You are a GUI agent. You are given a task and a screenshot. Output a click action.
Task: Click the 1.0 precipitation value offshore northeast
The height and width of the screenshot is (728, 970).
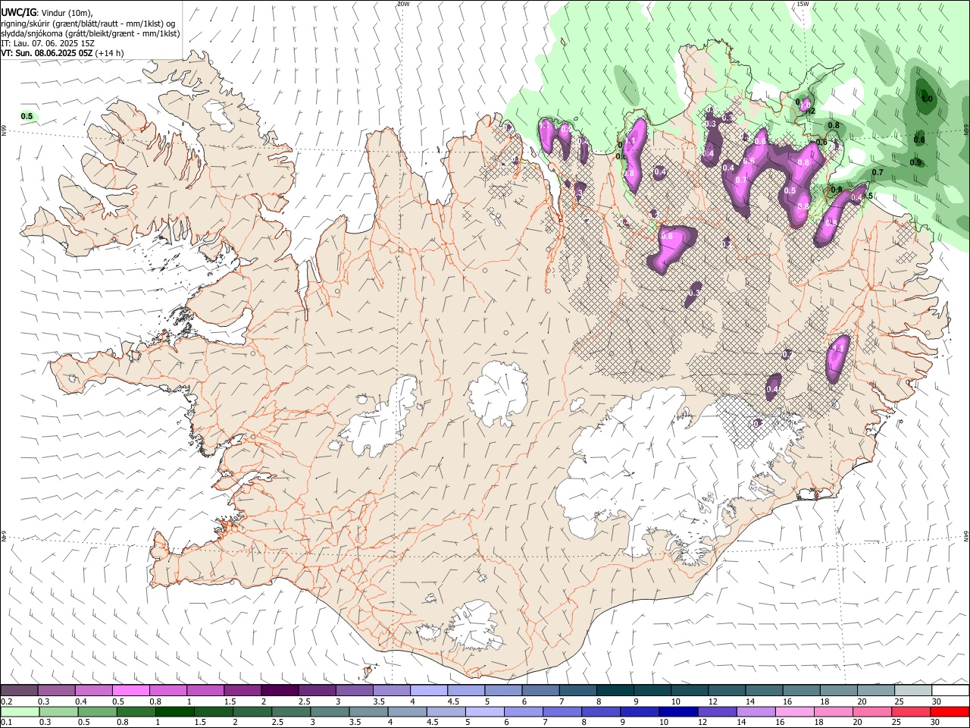[927, 99]
